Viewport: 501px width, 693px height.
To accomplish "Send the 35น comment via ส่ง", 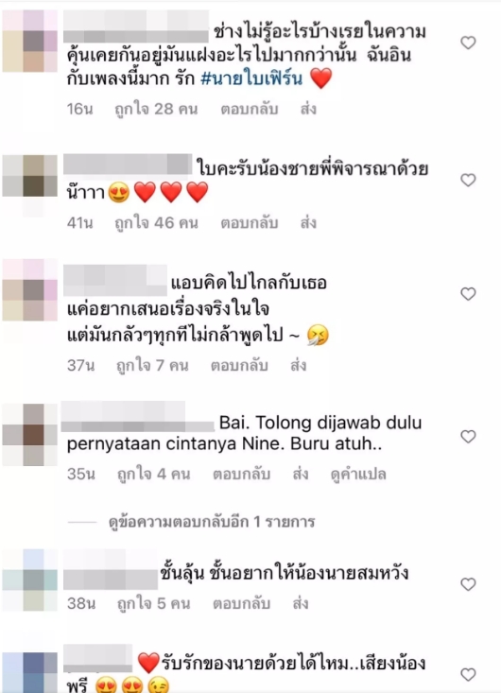I will click(301, 474).
